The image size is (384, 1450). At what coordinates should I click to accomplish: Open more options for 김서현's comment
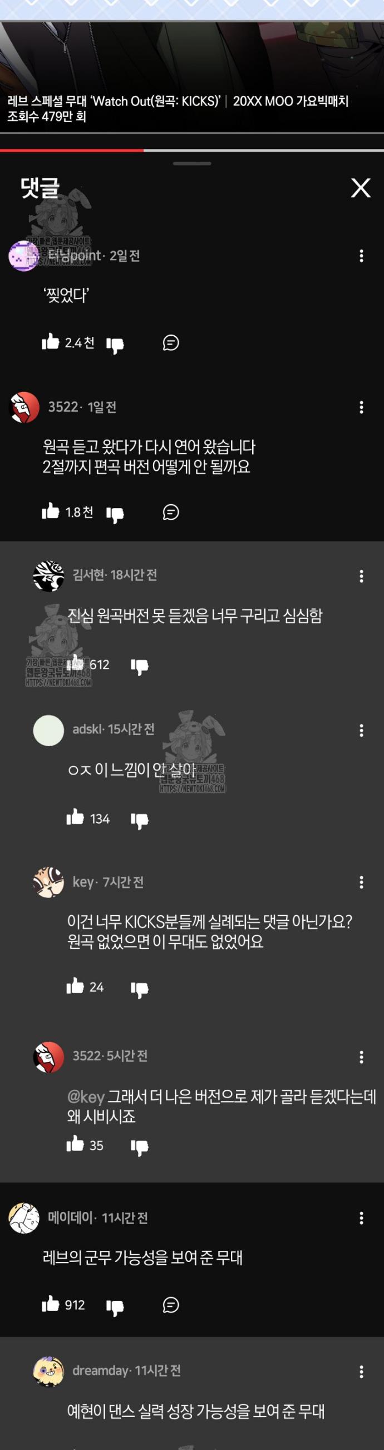pyautogui.click(x=361, y=576)
